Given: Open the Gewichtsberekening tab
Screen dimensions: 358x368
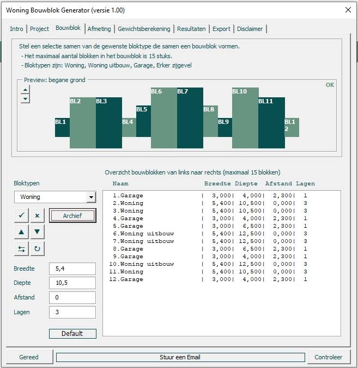Looking at the screenshot, I should pyautogui.click(x=144, y=29).
